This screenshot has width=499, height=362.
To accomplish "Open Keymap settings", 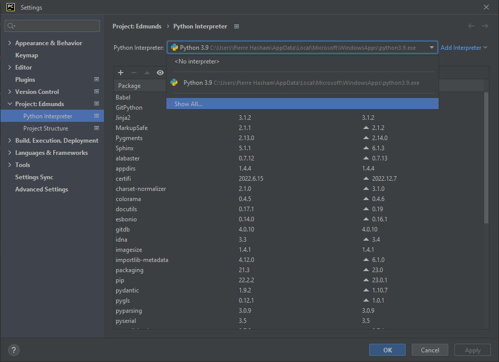I will (27, 55).
